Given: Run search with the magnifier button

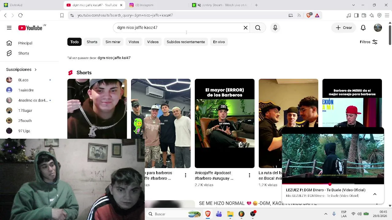Looking at the screenshot, I should tap(258, 28).
